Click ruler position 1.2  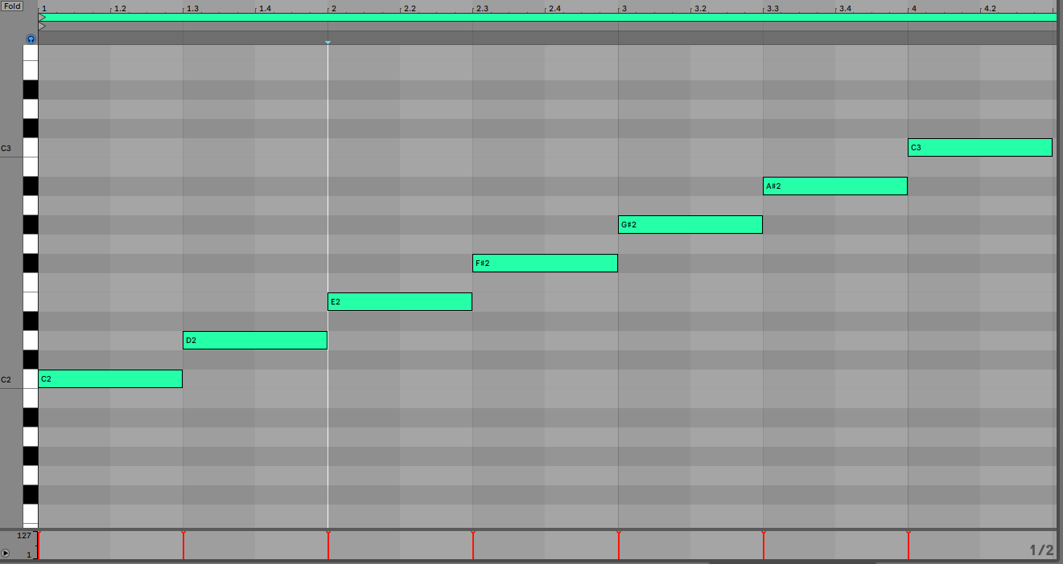pyautogui.click(x=120, y=8)
